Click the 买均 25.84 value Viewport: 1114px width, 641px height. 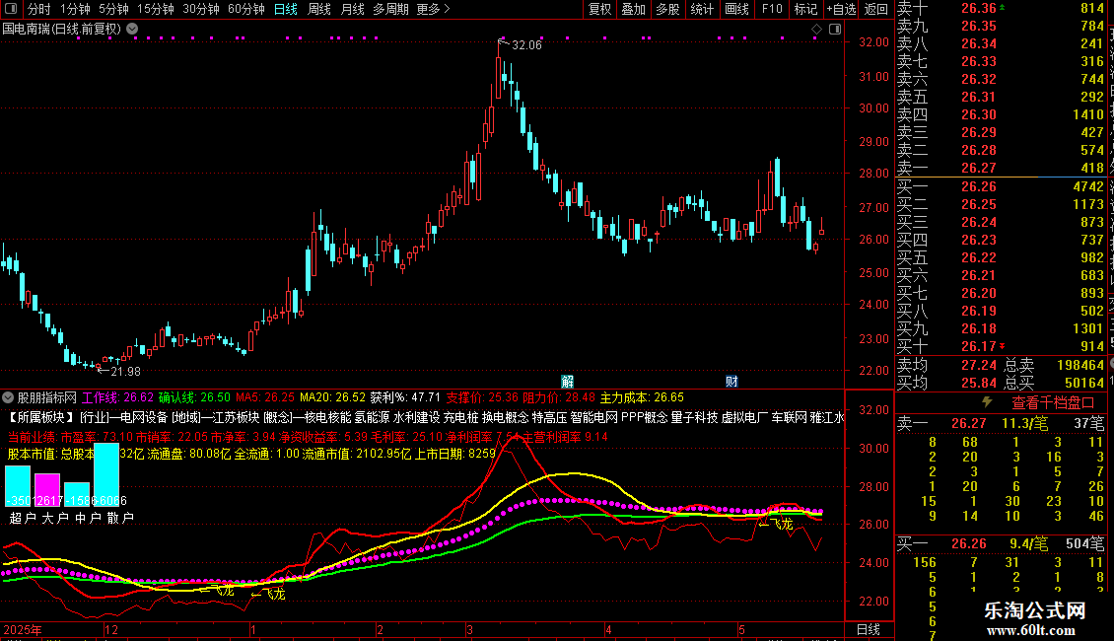pos(979,383)
